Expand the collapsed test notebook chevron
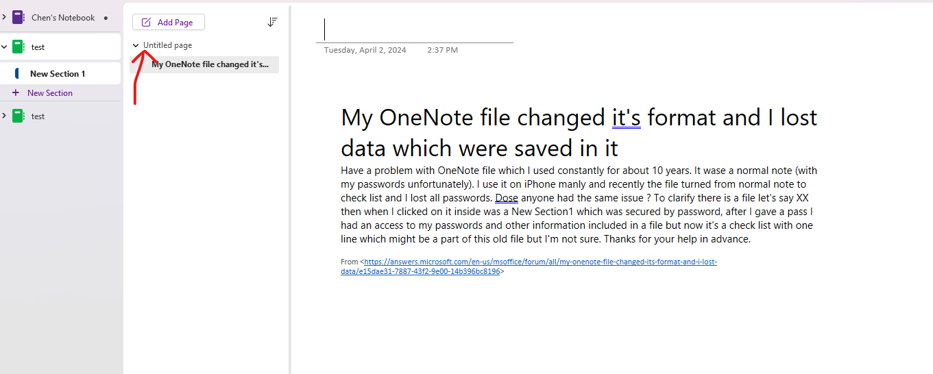The width and height of the screenshot is (933, 374). tap(4, 116)
